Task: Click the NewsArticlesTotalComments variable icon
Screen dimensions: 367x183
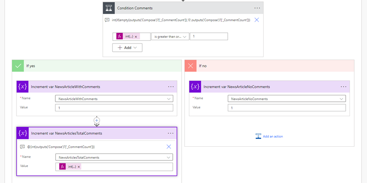Action: pos(23,133)
